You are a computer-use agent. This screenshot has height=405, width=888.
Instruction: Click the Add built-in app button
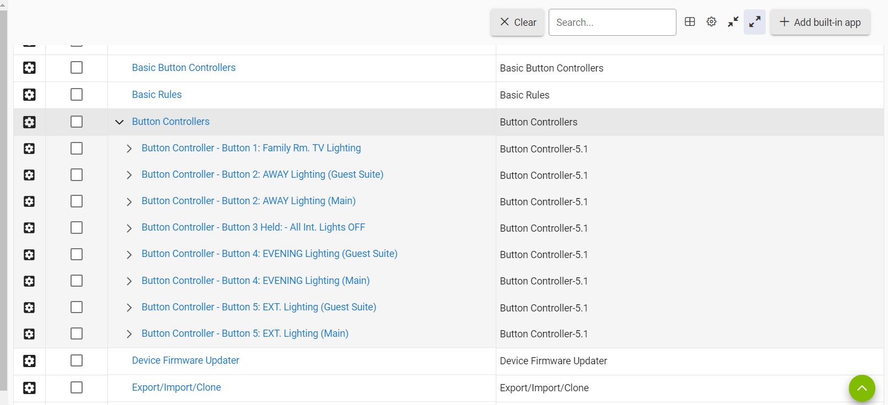(x=820, y=23)
